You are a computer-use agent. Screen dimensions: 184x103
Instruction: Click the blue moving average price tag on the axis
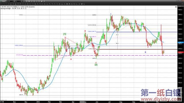coord(181,43)
